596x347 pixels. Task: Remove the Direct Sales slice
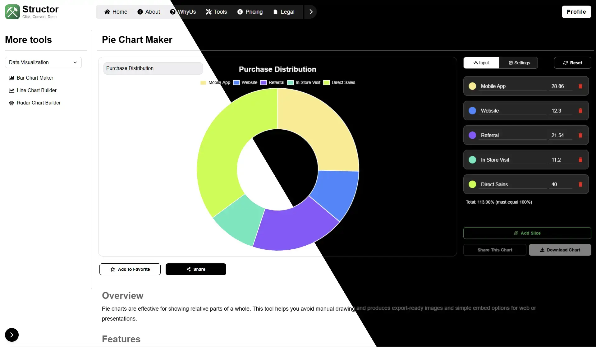point(580,184)
